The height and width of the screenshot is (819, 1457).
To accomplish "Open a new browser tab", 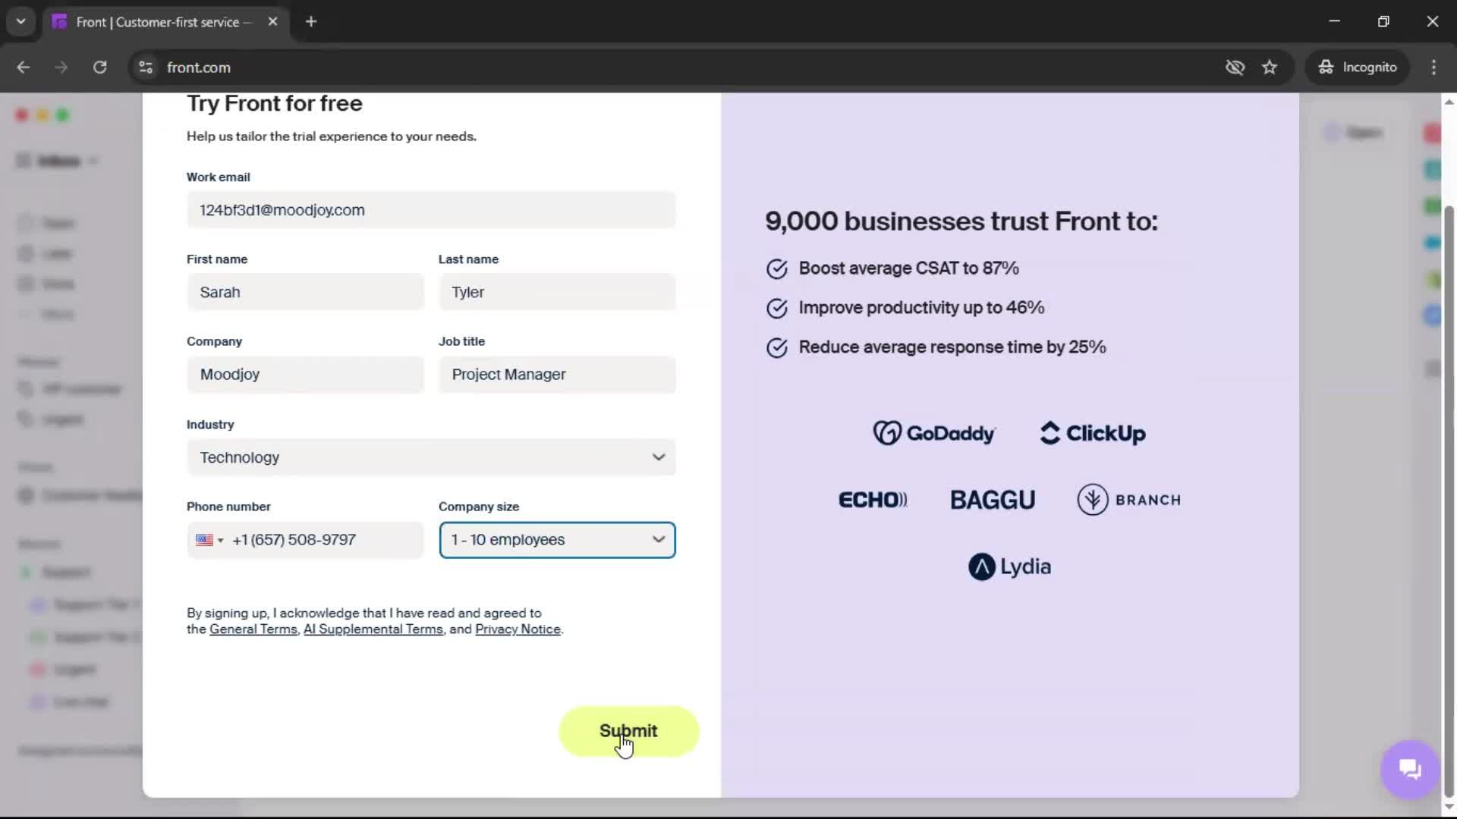I will [x=311, y=21].
